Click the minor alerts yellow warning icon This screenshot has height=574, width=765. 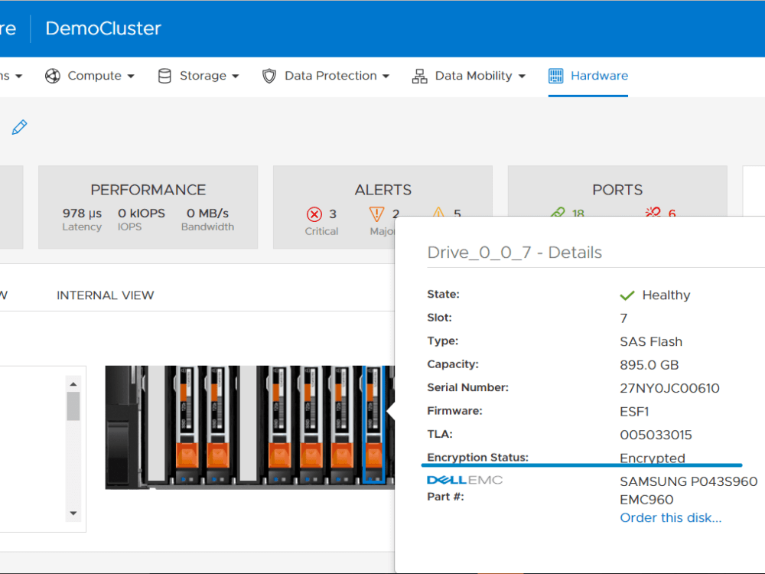[x=438, y=212]
